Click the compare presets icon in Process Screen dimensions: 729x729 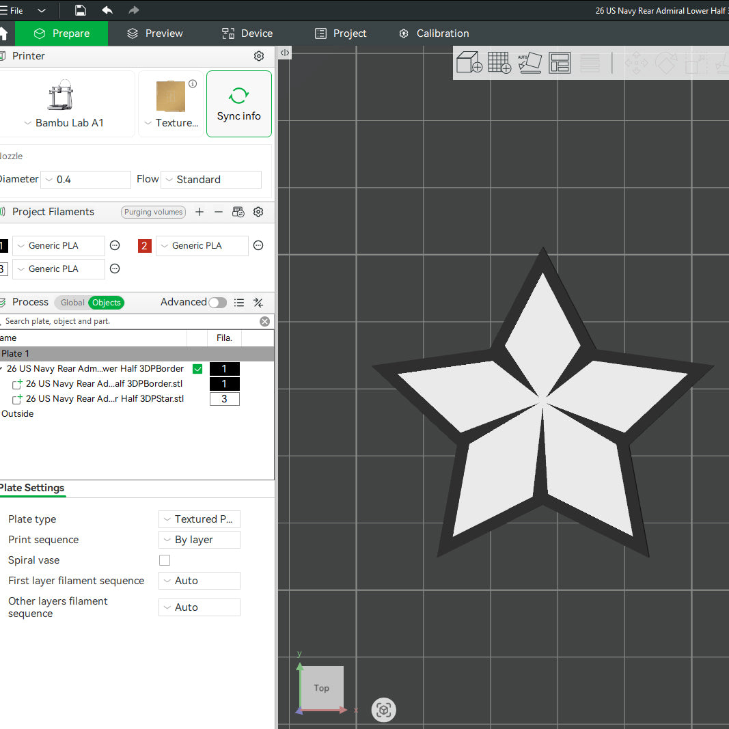(258, 303)
